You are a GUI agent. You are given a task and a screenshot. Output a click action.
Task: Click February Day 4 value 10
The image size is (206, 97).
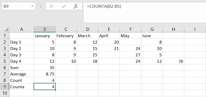[x=66, y=61]
